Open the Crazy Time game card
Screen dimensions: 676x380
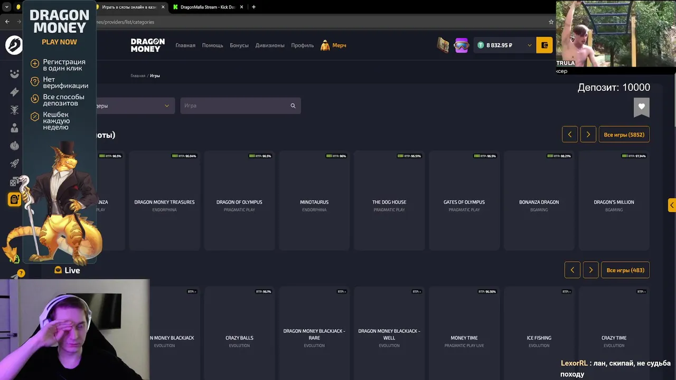(614, 334)
